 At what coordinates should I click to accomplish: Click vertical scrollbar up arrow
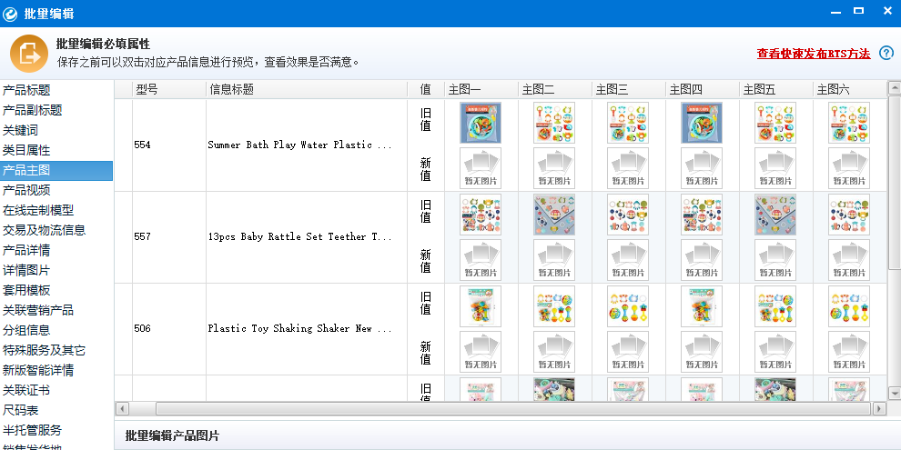click(x=894, y=88)
